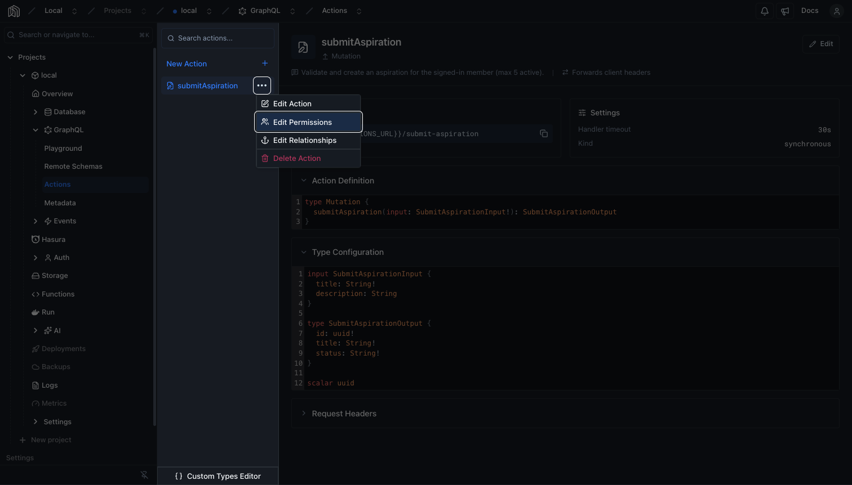Viewport: 852px width, 485px height.
Task: Open Playground in sidebar
Action: click(x=63, y=148)
